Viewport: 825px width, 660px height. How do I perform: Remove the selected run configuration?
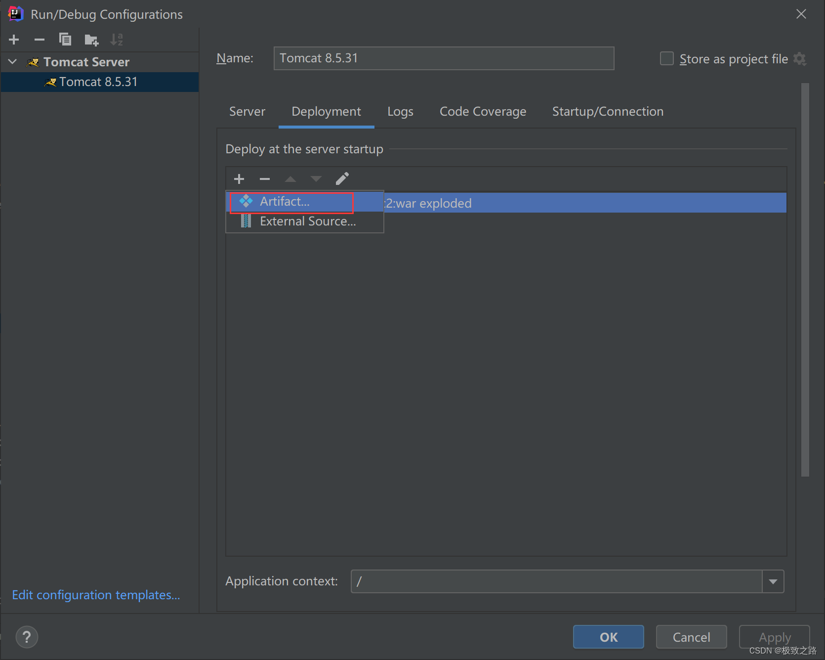(40, 40)
